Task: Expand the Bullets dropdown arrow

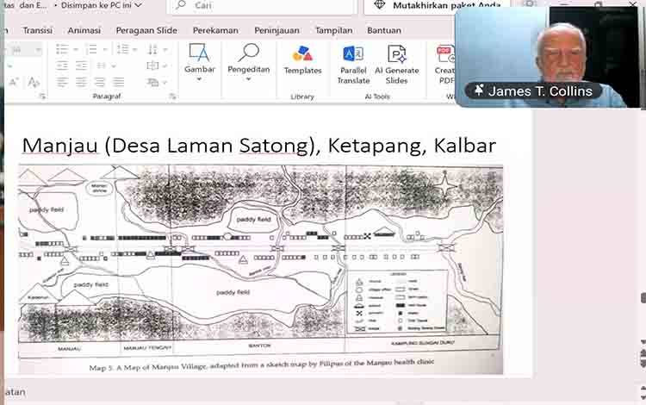Action: tap(76, 50)
